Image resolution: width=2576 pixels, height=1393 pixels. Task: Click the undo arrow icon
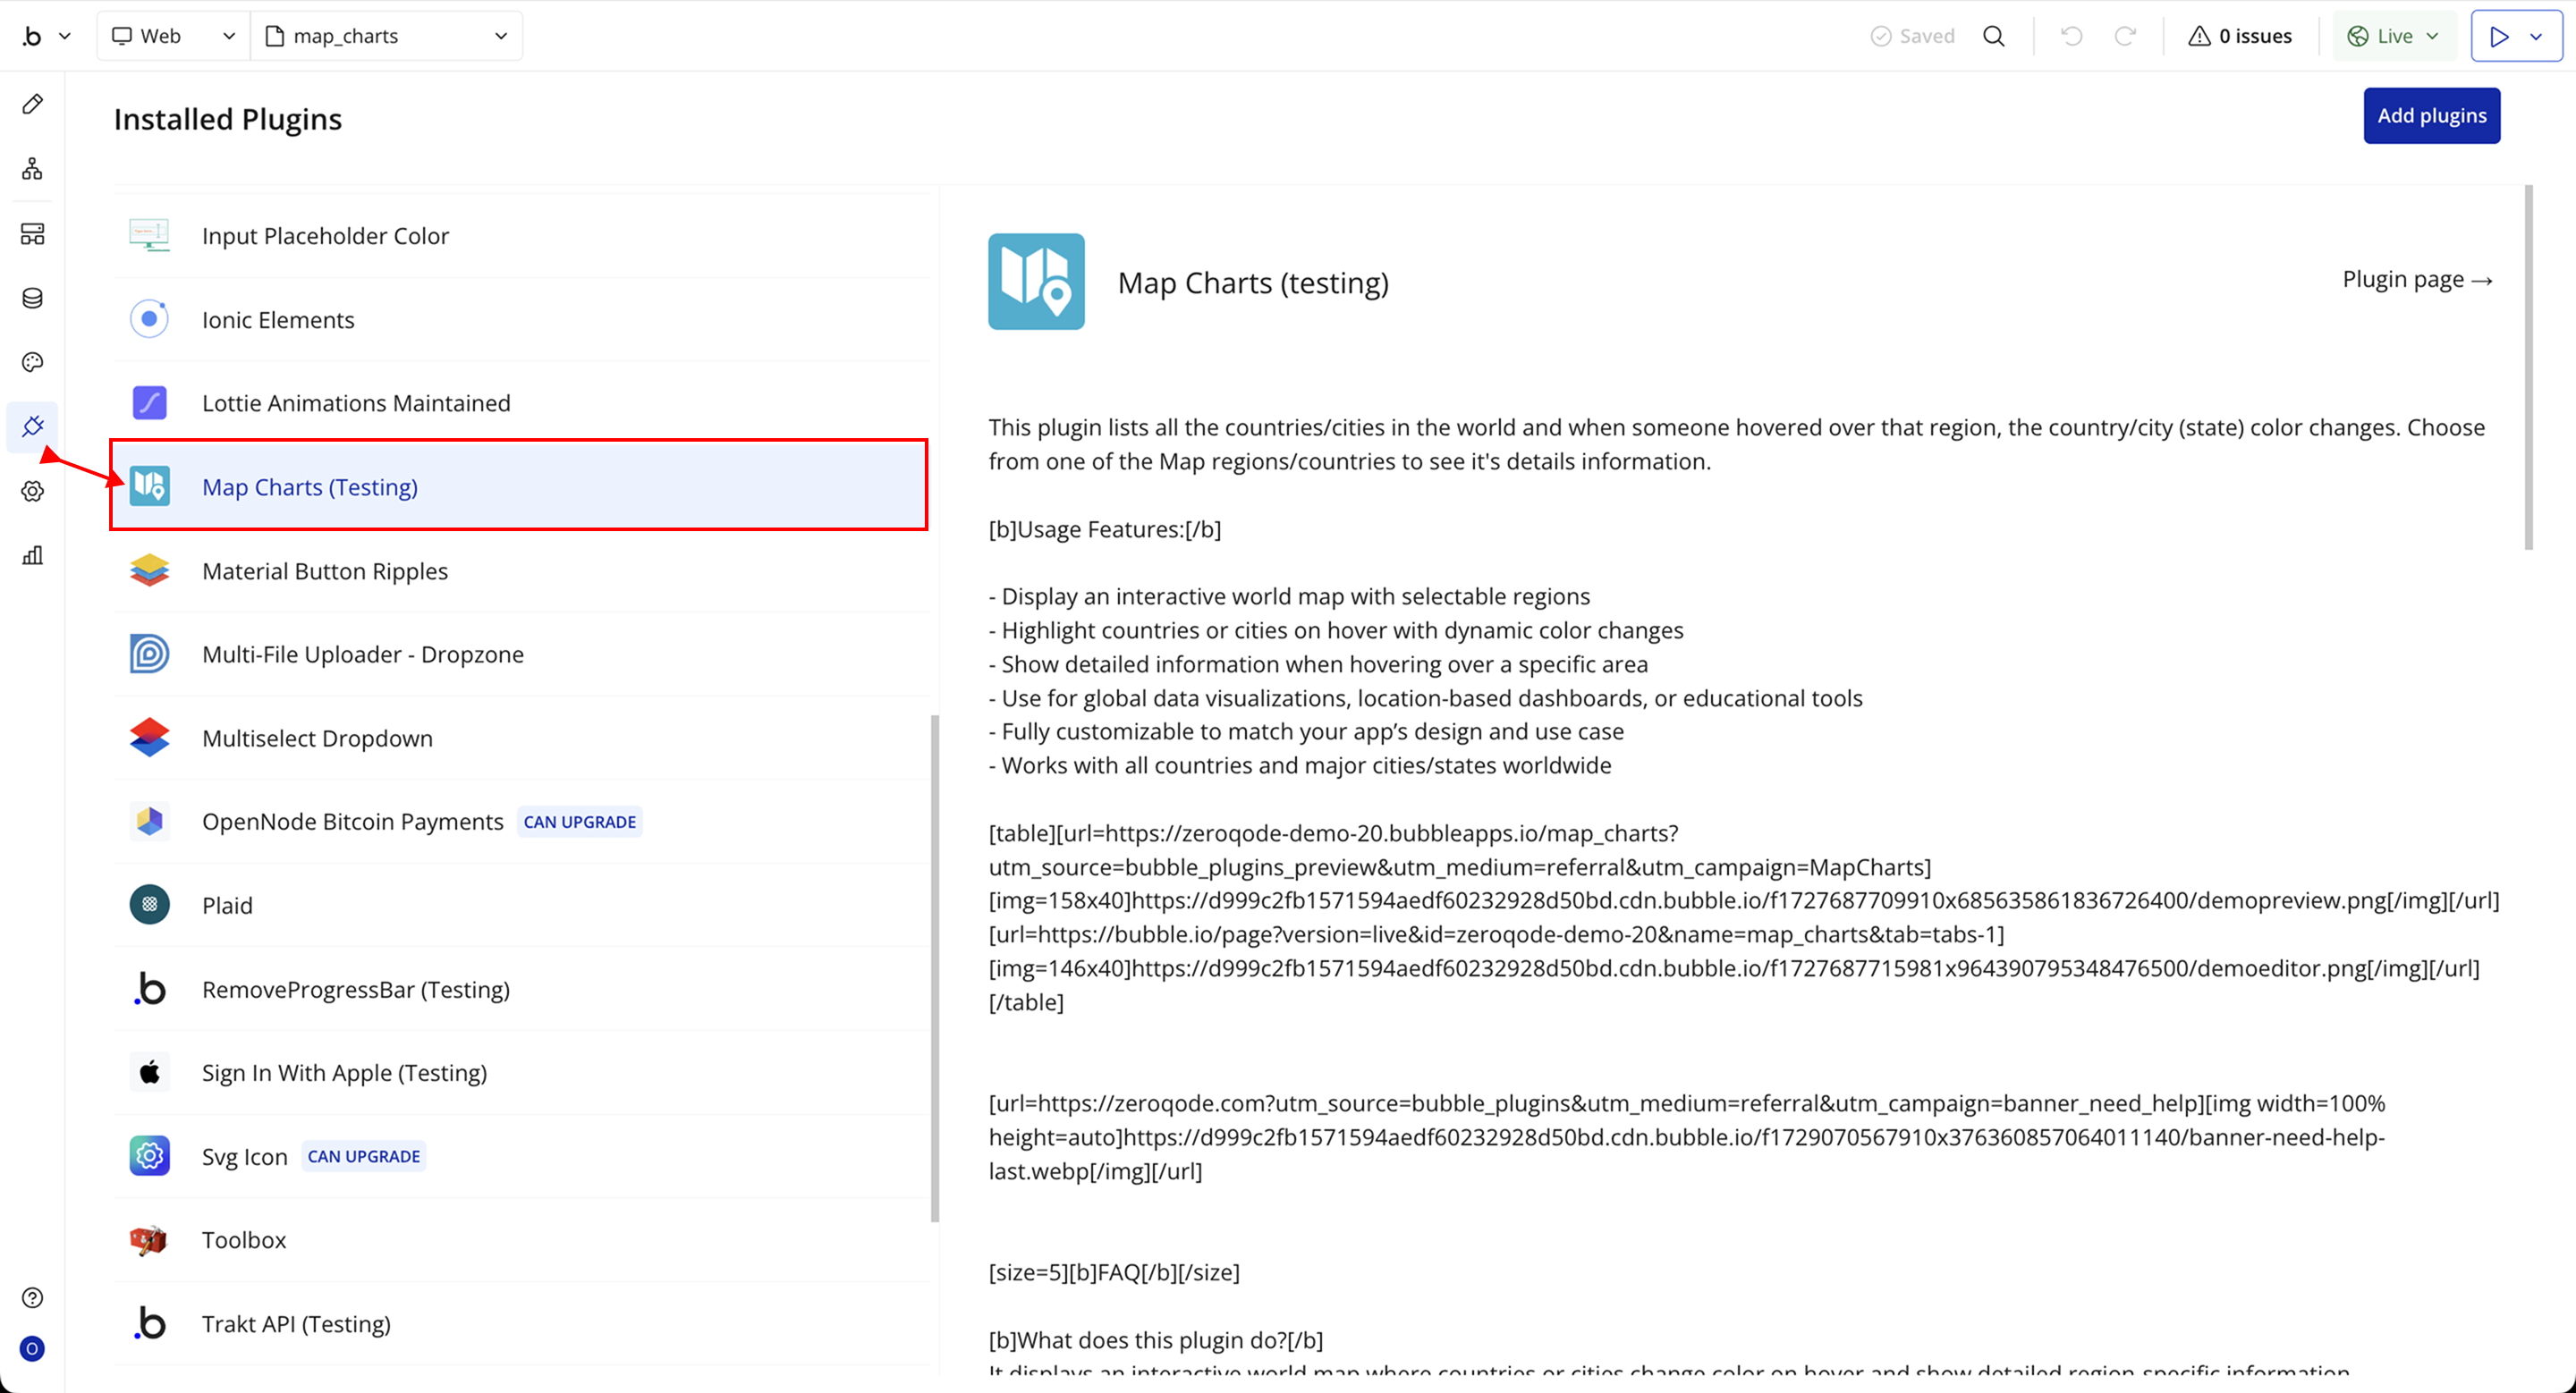coord(2071,36)
